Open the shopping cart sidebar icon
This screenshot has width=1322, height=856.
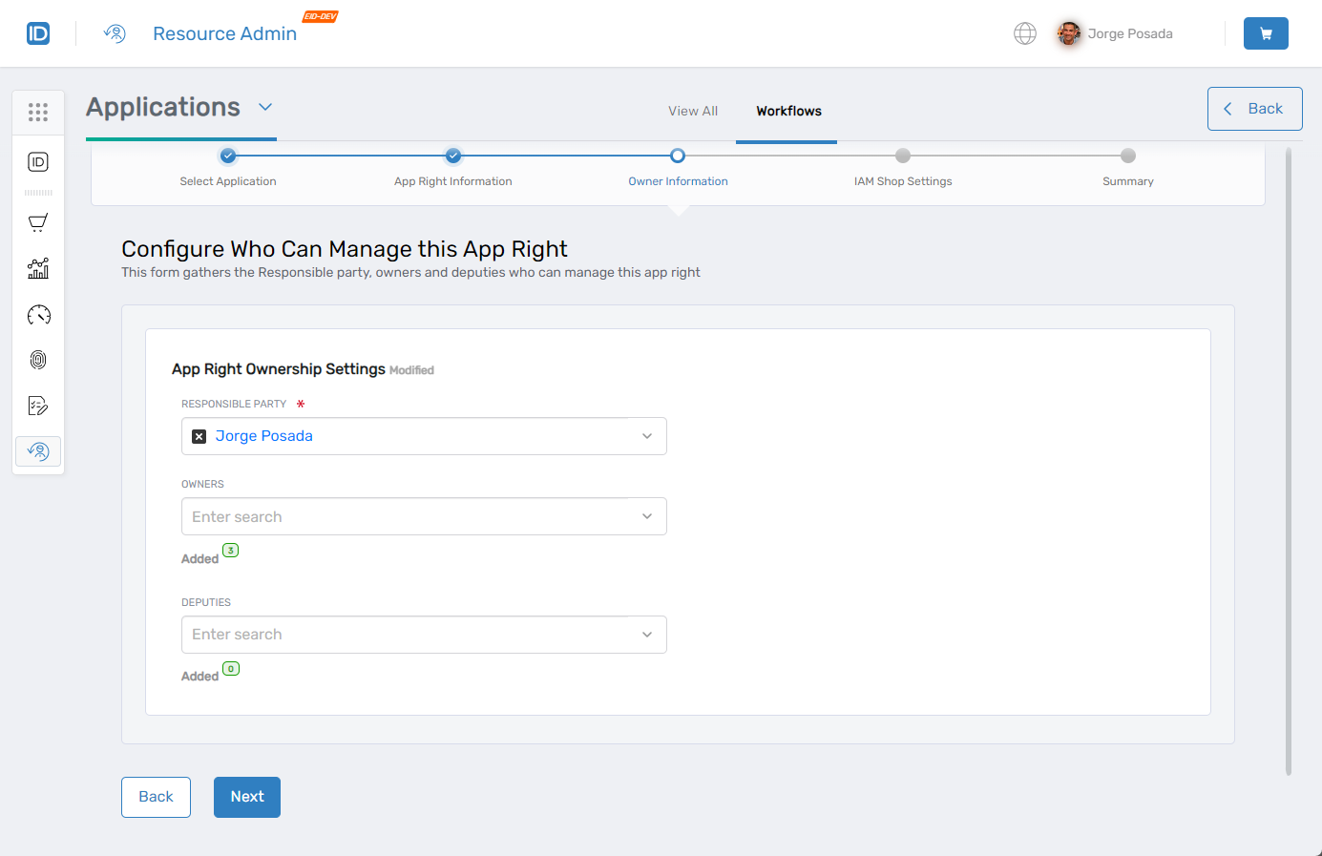[38, 222]
